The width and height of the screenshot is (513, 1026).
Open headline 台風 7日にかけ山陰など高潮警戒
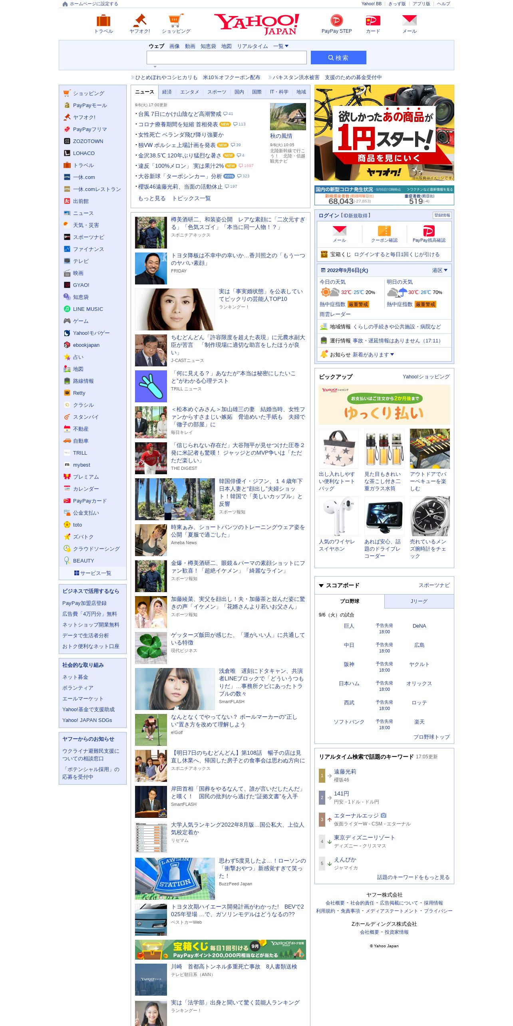[180, 114]
